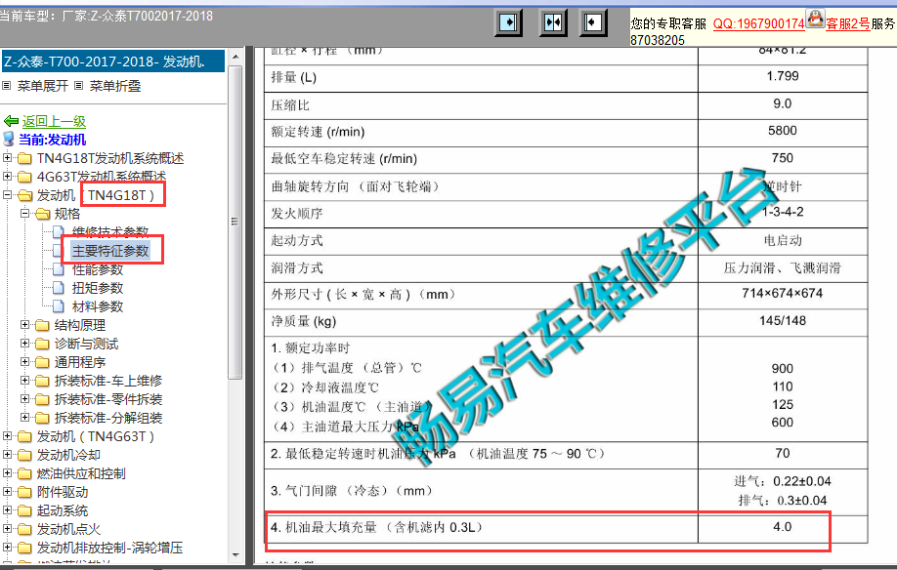Image resolution: width=897 pixels, height=570 pixels.
Task: Expand the 拆装标准-零件拆装 folder
Action: [24, 398]
